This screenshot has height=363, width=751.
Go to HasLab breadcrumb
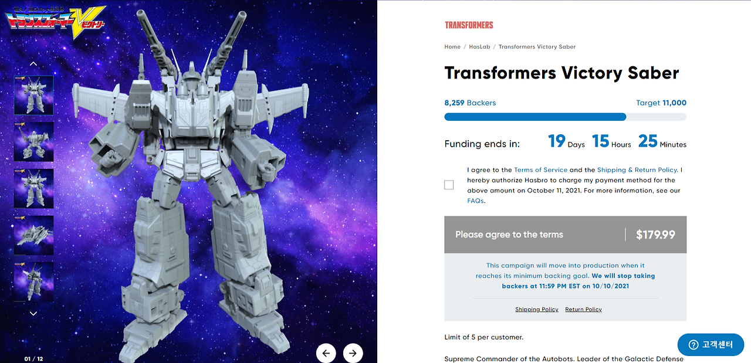coord(479,47)
